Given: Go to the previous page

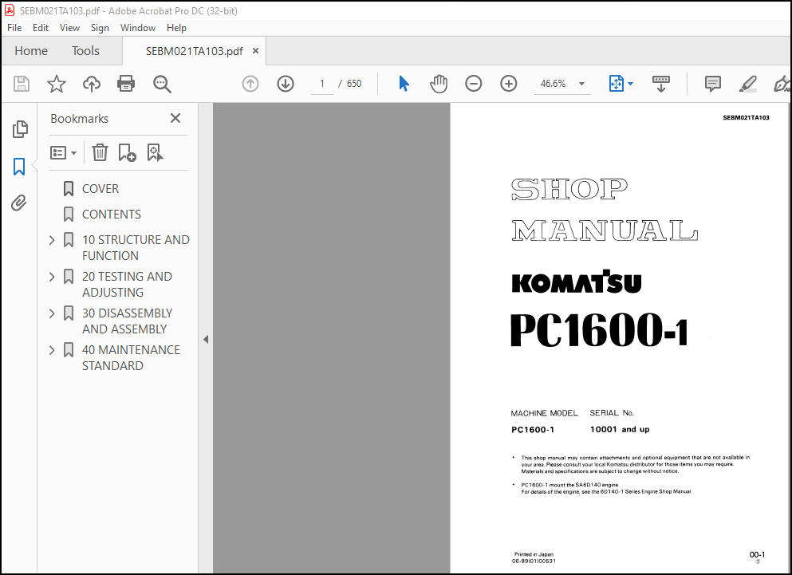Looking at the screenshot, I should [x=250, y=84].
